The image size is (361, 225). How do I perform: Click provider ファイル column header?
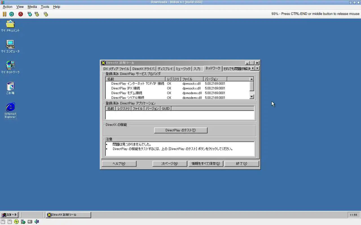(192, 79)
